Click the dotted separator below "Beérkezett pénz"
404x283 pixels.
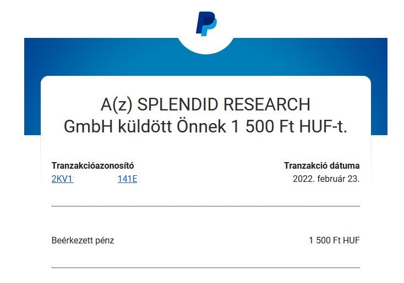(x=205, y=268)
